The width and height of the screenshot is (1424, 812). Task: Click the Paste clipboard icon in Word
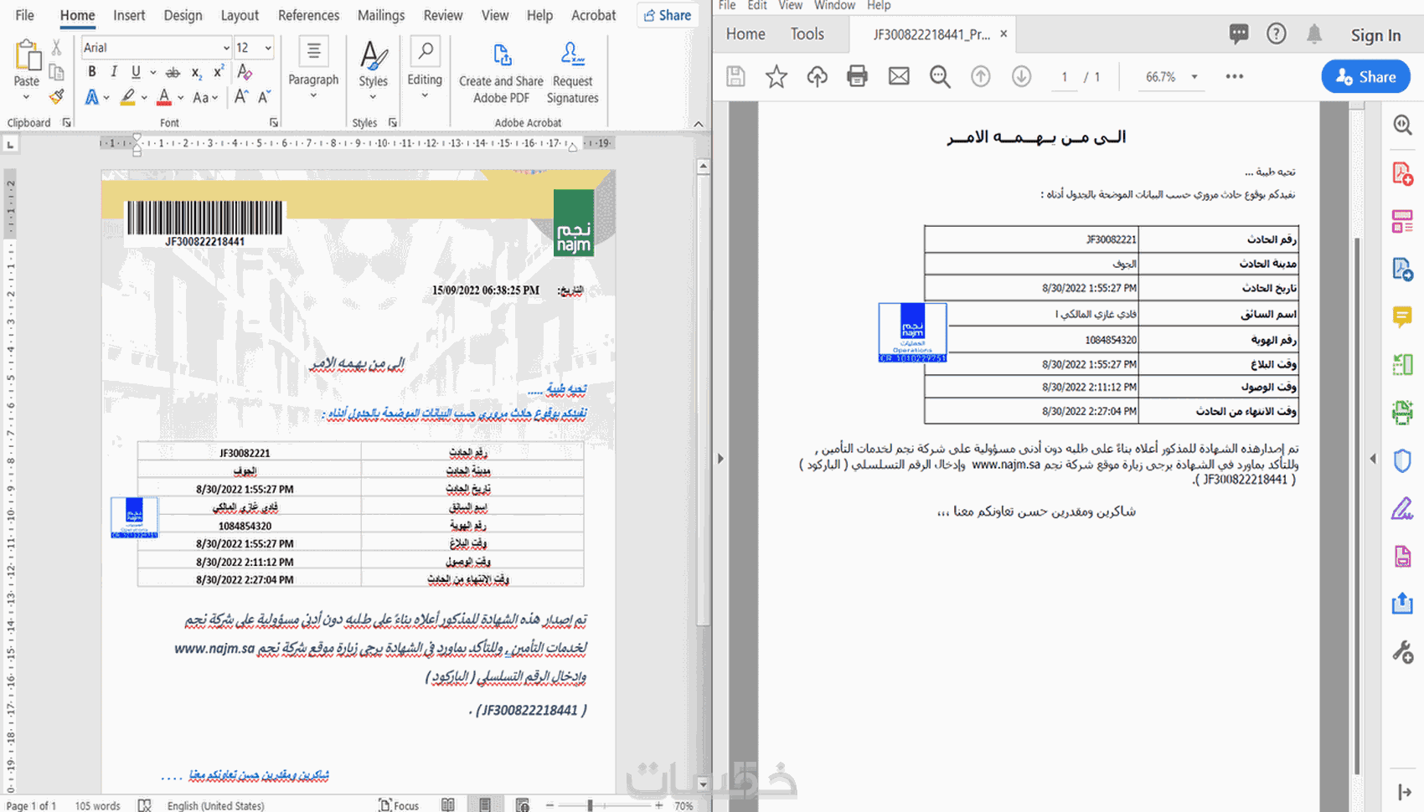pos(27,56)
